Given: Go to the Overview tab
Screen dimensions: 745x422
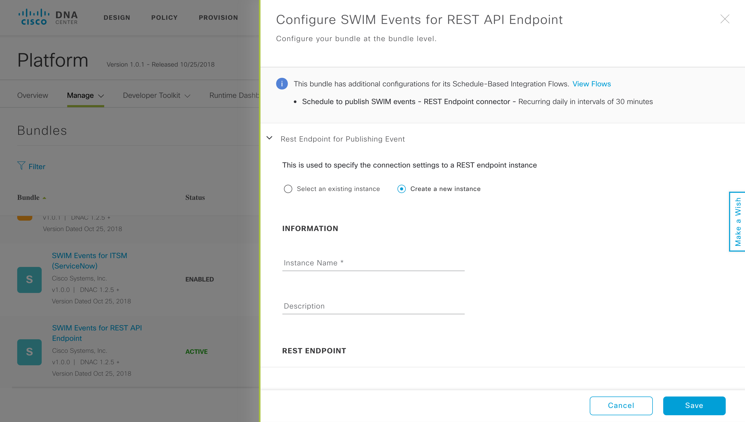Looking at the screenshot, I should pyautogui.click(x=33, y=96).
